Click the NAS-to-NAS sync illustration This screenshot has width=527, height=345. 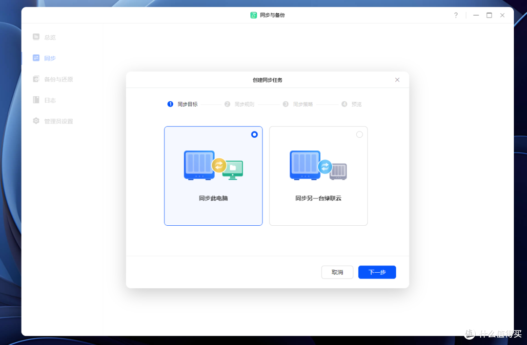tap(318, 165)
